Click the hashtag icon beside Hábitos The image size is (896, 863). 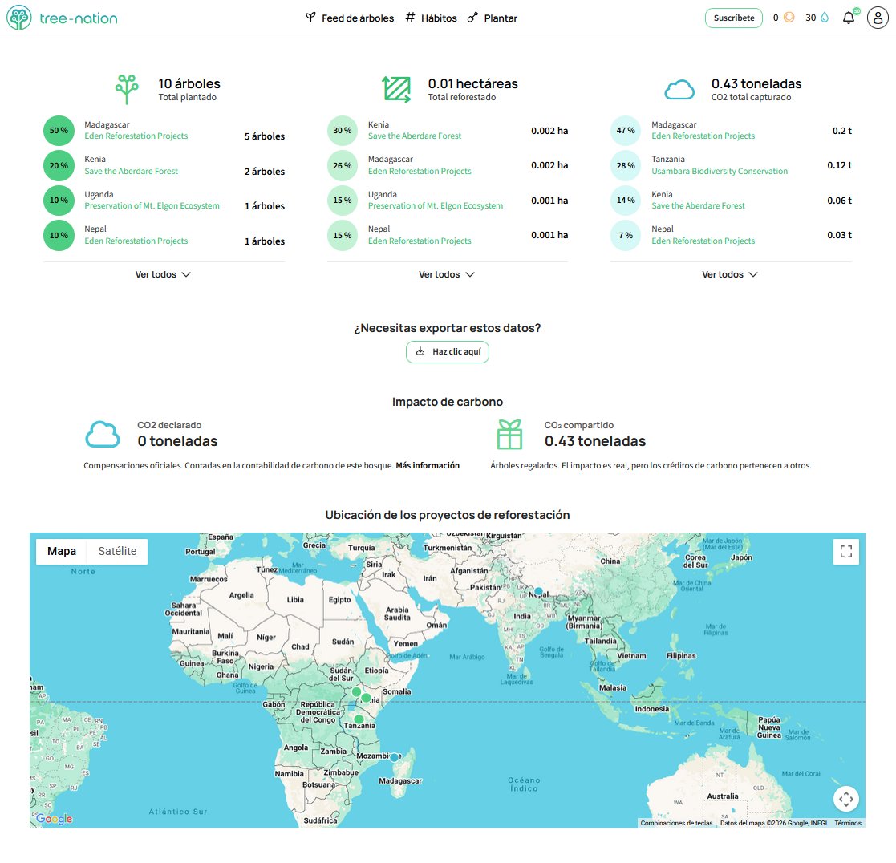[x=410, y=17]
